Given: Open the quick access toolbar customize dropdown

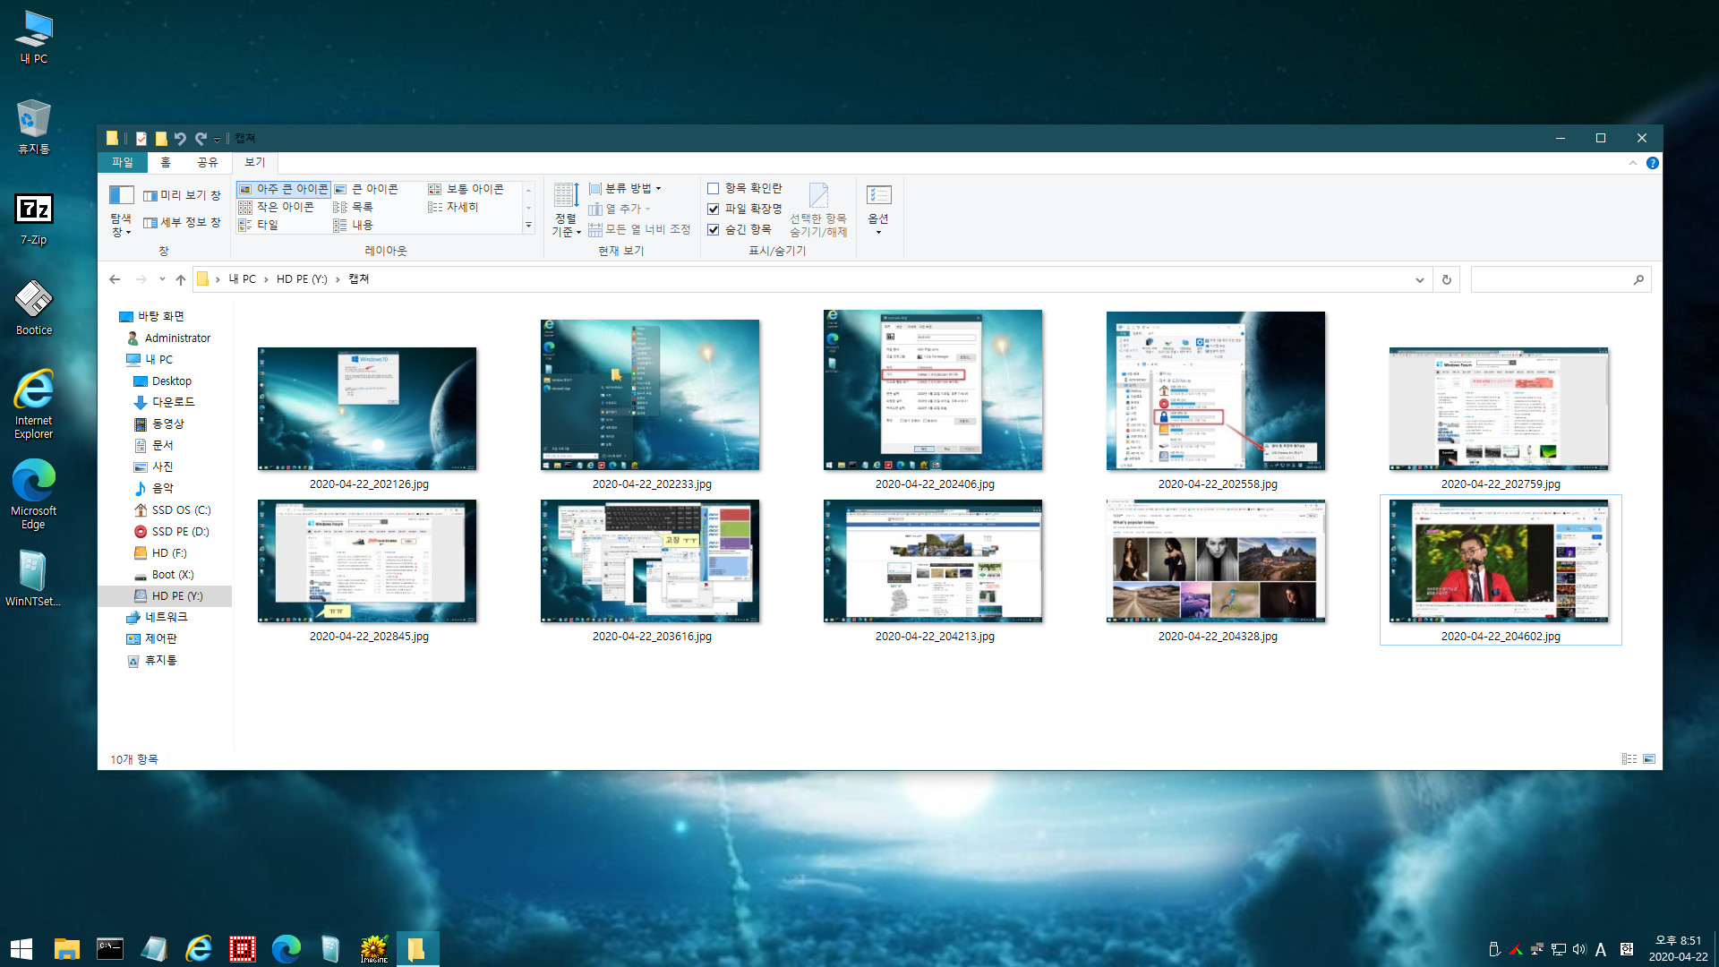Looking at the screenshot, I should [218, 139].
